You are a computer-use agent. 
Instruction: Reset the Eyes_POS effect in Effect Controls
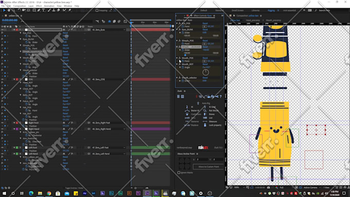(205, 23)
